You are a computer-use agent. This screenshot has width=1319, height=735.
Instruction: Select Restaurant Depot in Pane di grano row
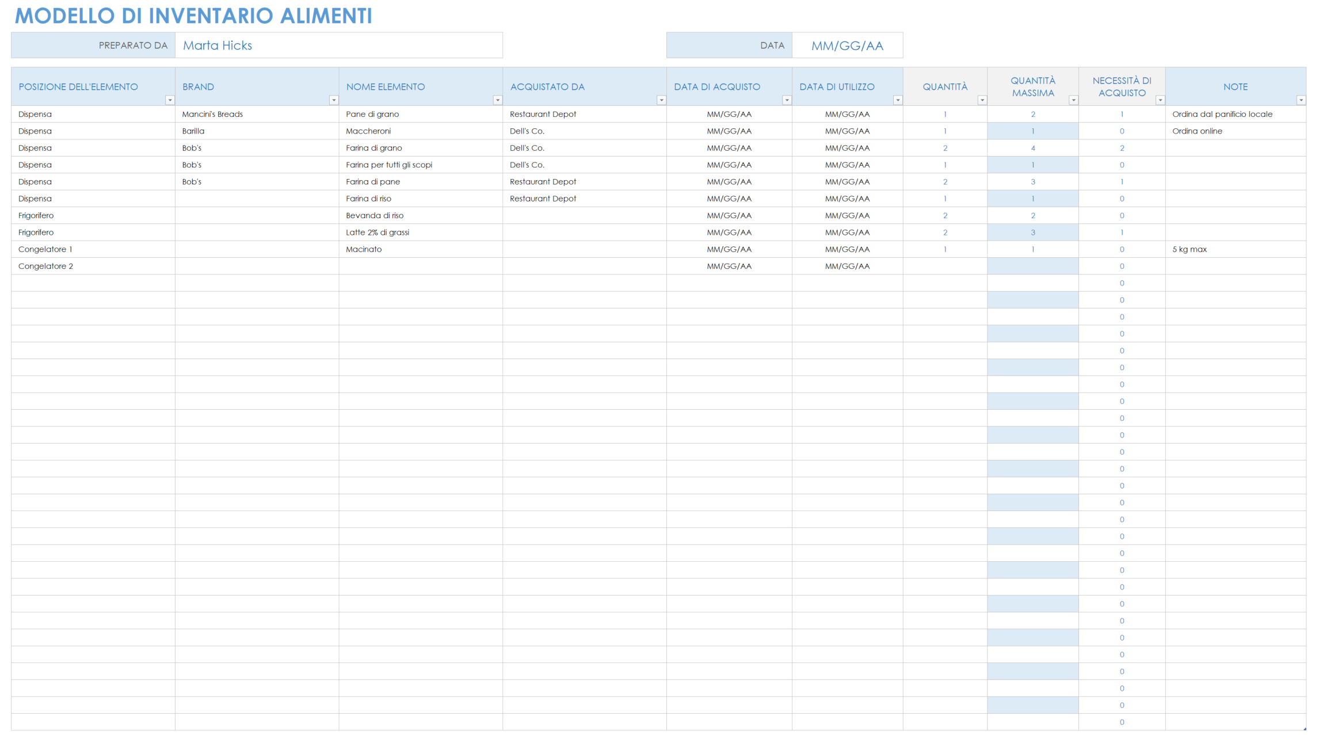pos(585,114)
